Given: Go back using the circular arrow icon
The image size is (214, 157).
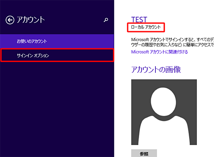Looking at the screenshot, I should (x=10, y=20).
